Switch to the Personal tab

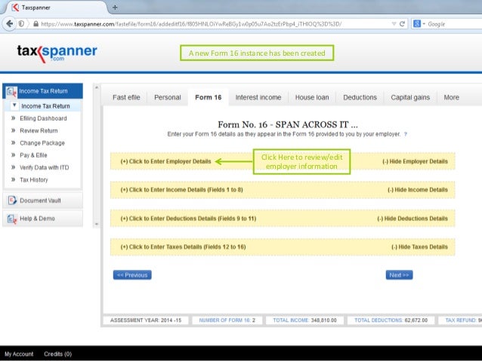point(168,97)
